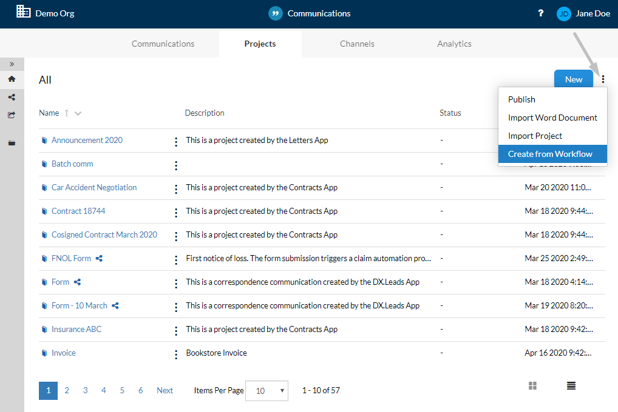Open the help question mark icon

541,13
